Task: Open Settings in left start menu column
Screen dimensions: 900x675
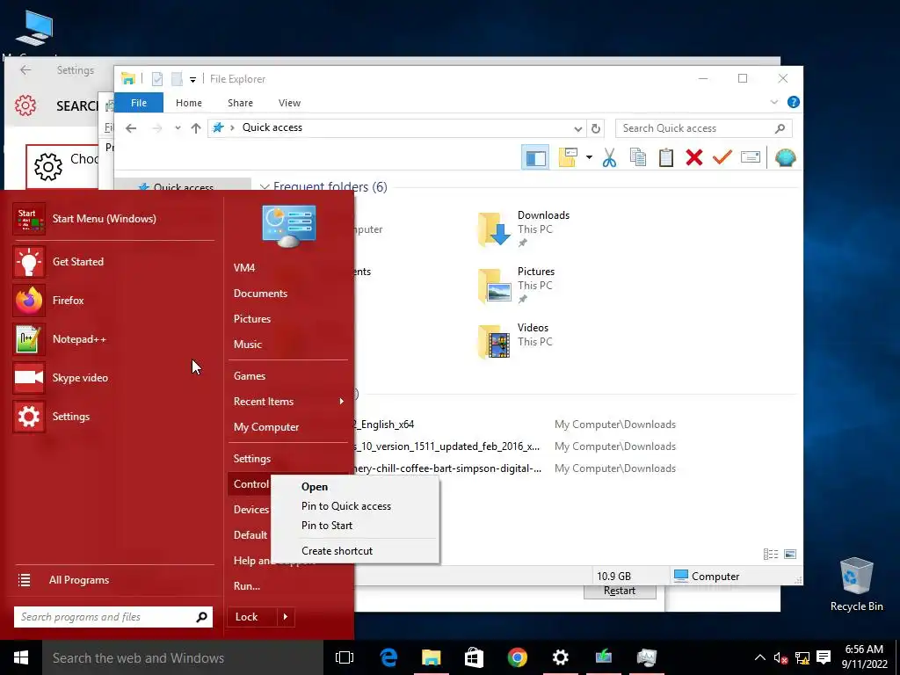Action: point(113,417)
